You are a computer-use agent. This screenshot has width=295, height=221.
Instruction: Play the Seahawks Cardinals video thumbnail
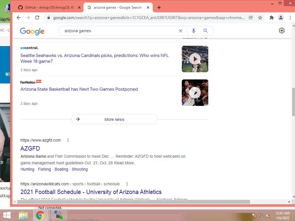pyautogui.click(x=195, y=59)
